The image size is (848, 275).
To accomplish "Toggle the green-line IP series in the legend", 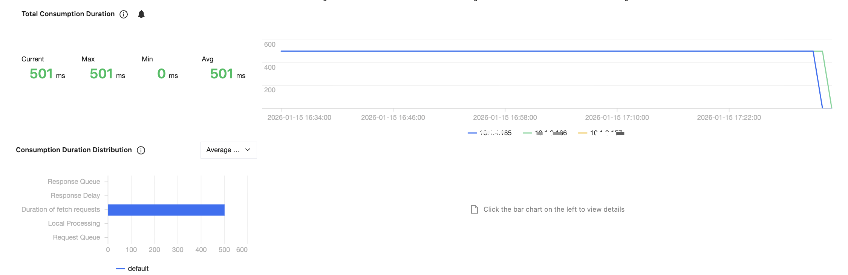I will click(x=545, y=133).
